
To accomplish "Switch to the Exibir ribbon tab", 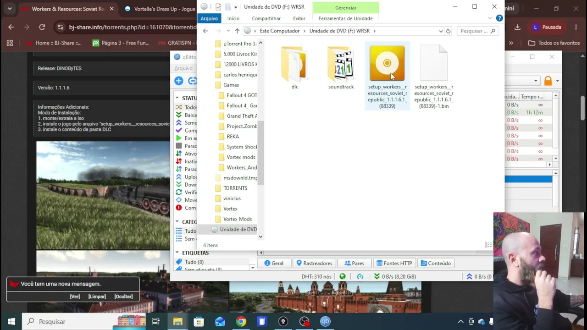I will (x=299, y=18).
